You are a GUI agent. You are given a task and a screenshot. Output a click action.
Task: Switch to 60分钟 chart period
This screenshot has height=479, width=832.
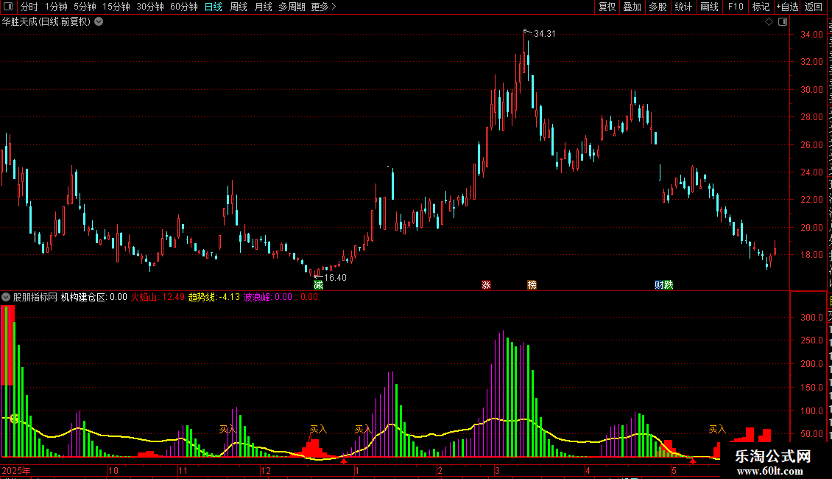(184, 7)
